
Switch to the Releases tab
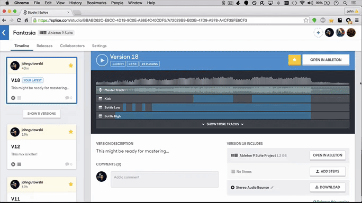(x=44, y=45)
